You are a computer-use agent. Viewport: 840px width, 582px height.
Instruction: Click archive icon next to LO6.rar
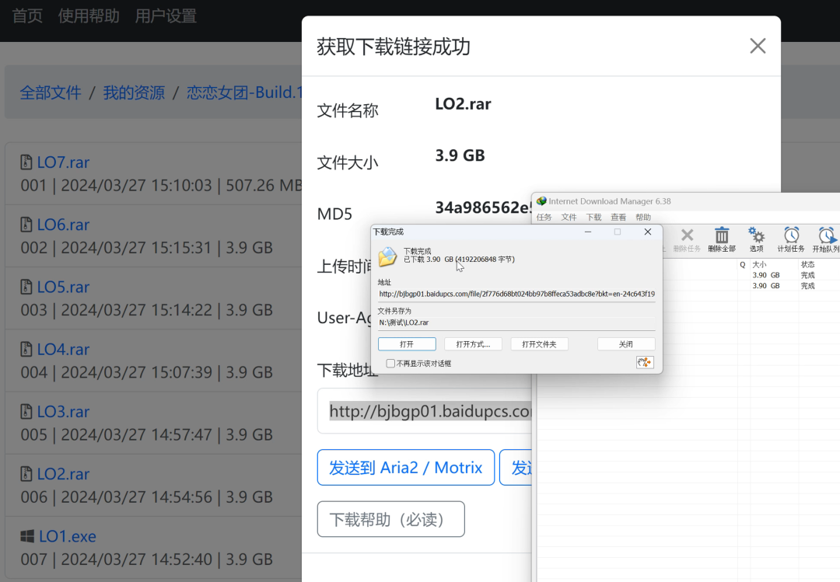(x=26, y=225)
